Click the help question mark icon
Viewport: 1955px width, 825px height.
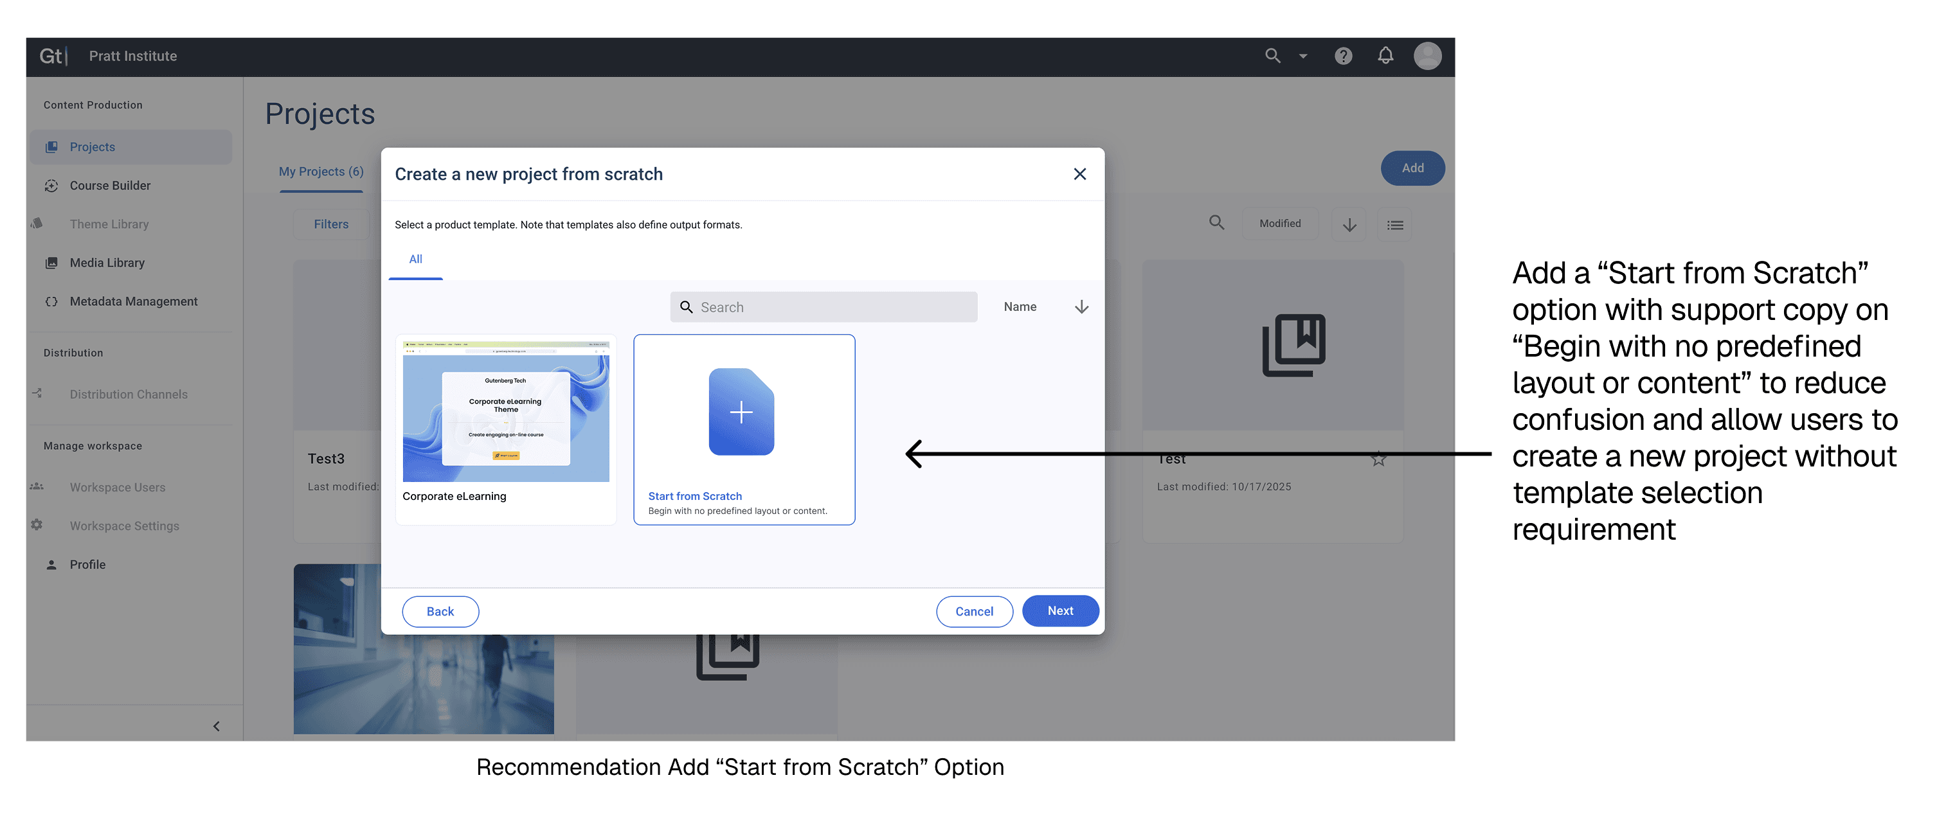coord(1344,56)
